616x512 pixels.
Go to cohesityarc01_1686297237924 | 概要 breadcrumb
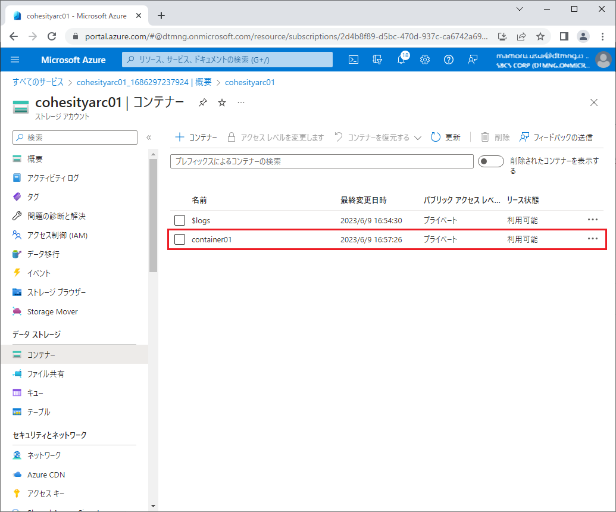pos(144,82)
